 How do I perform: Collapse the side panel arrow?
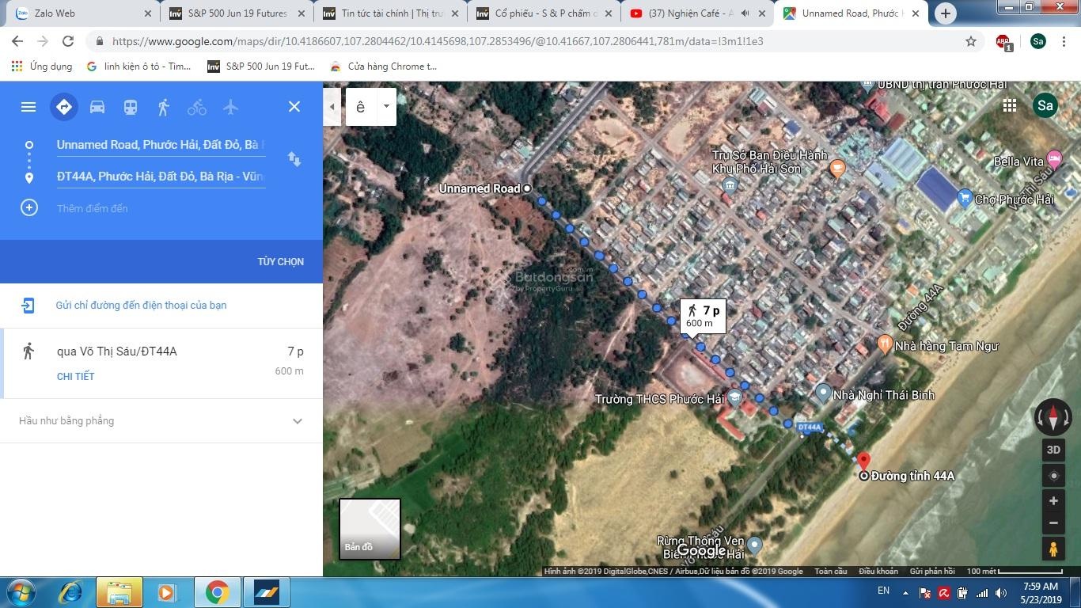tap(332, 107)
